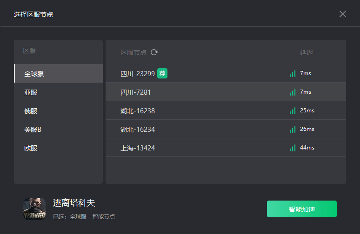
Task: Pick the 湖北-16238 node
Action: coord(137,110)
